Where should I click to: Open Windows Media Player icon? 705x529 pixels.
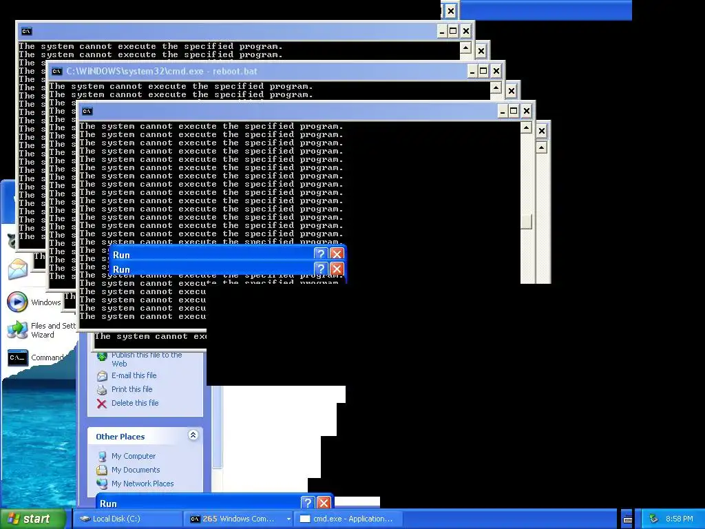point(17,302)
